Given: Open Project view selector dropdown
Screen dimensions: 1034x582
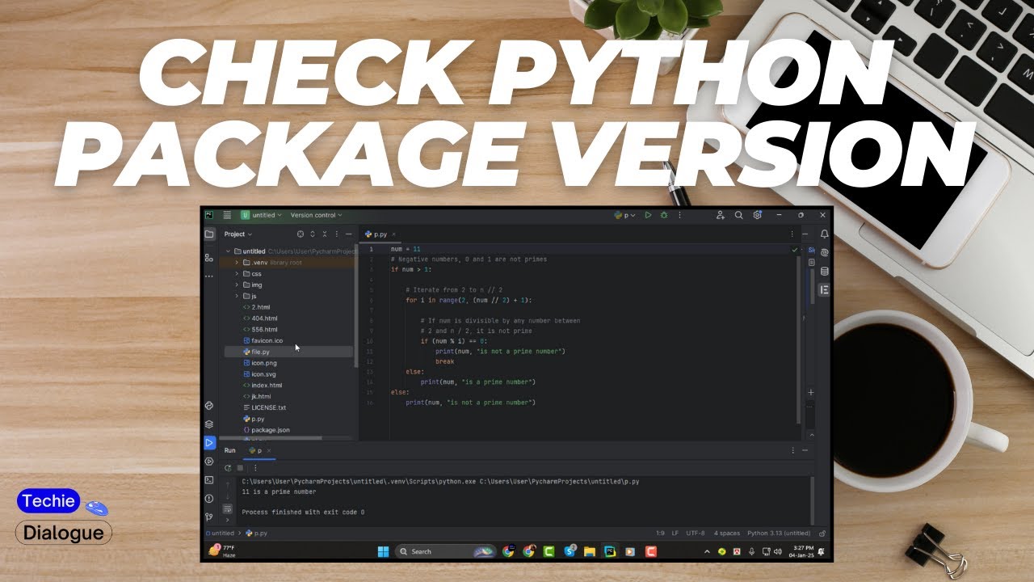Looking at the screenshot, I should coord(238,234).
